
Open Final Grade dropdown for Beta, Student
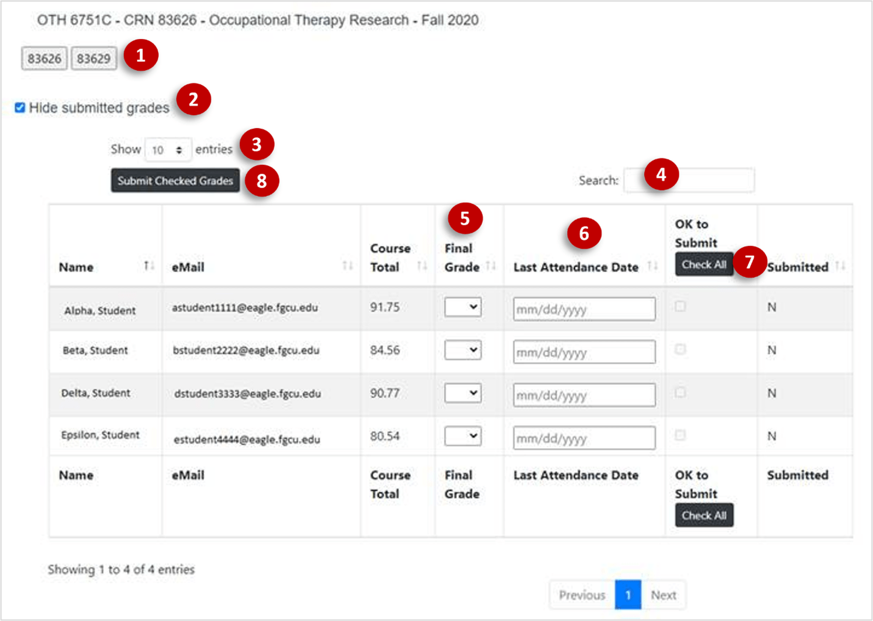(463, 350)
